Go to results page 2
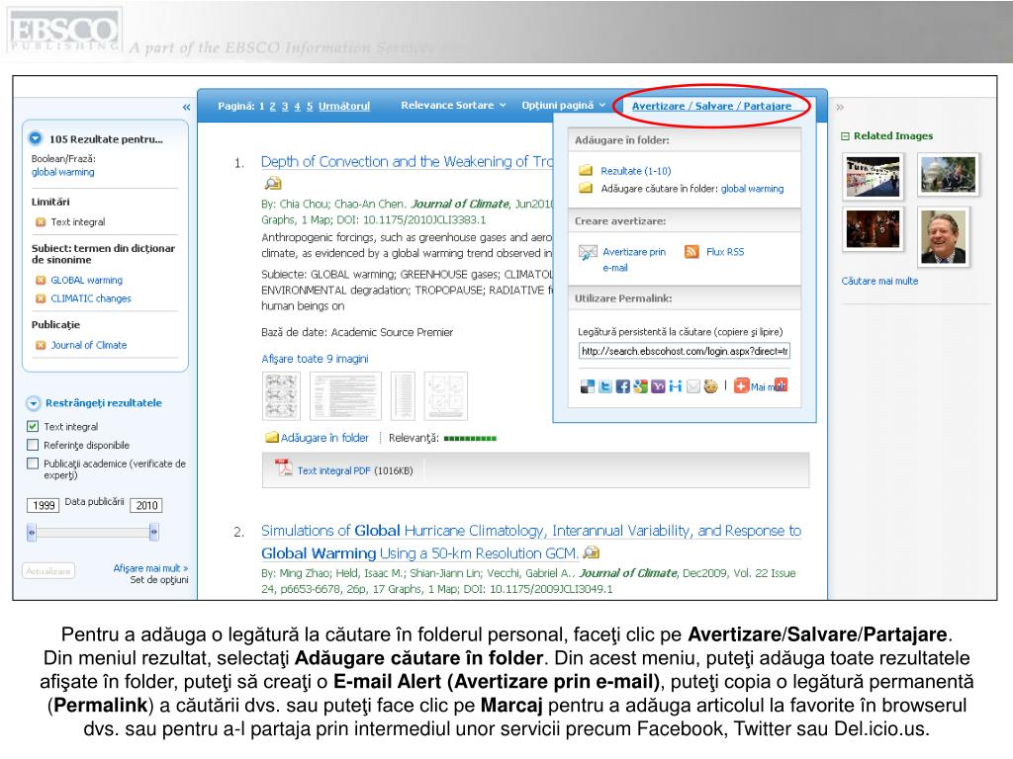 point(273,107)
